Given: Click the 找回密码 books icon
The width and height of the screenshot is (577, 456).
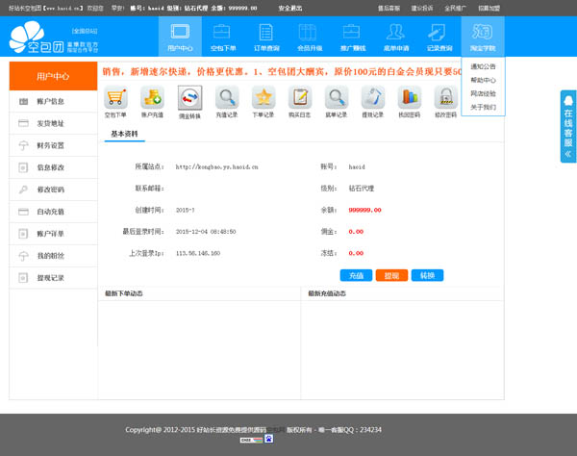Looking at the screenshot, I should [x=409, y=97].
